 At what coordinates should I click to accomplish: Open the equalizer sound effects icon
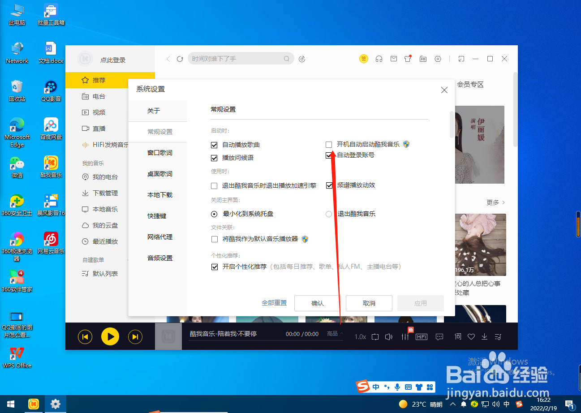(x=405, y=336)
